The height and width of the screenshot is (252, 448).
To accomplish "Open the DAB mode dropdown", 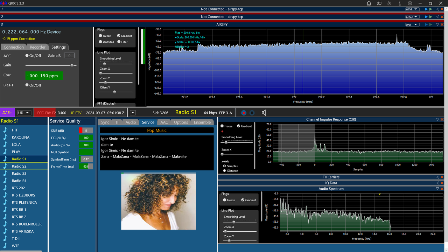I will click(412, 24).
